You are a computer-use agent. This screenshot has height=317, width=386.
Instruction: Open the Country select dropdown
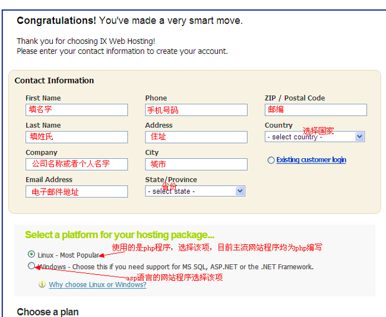point(315,137)
